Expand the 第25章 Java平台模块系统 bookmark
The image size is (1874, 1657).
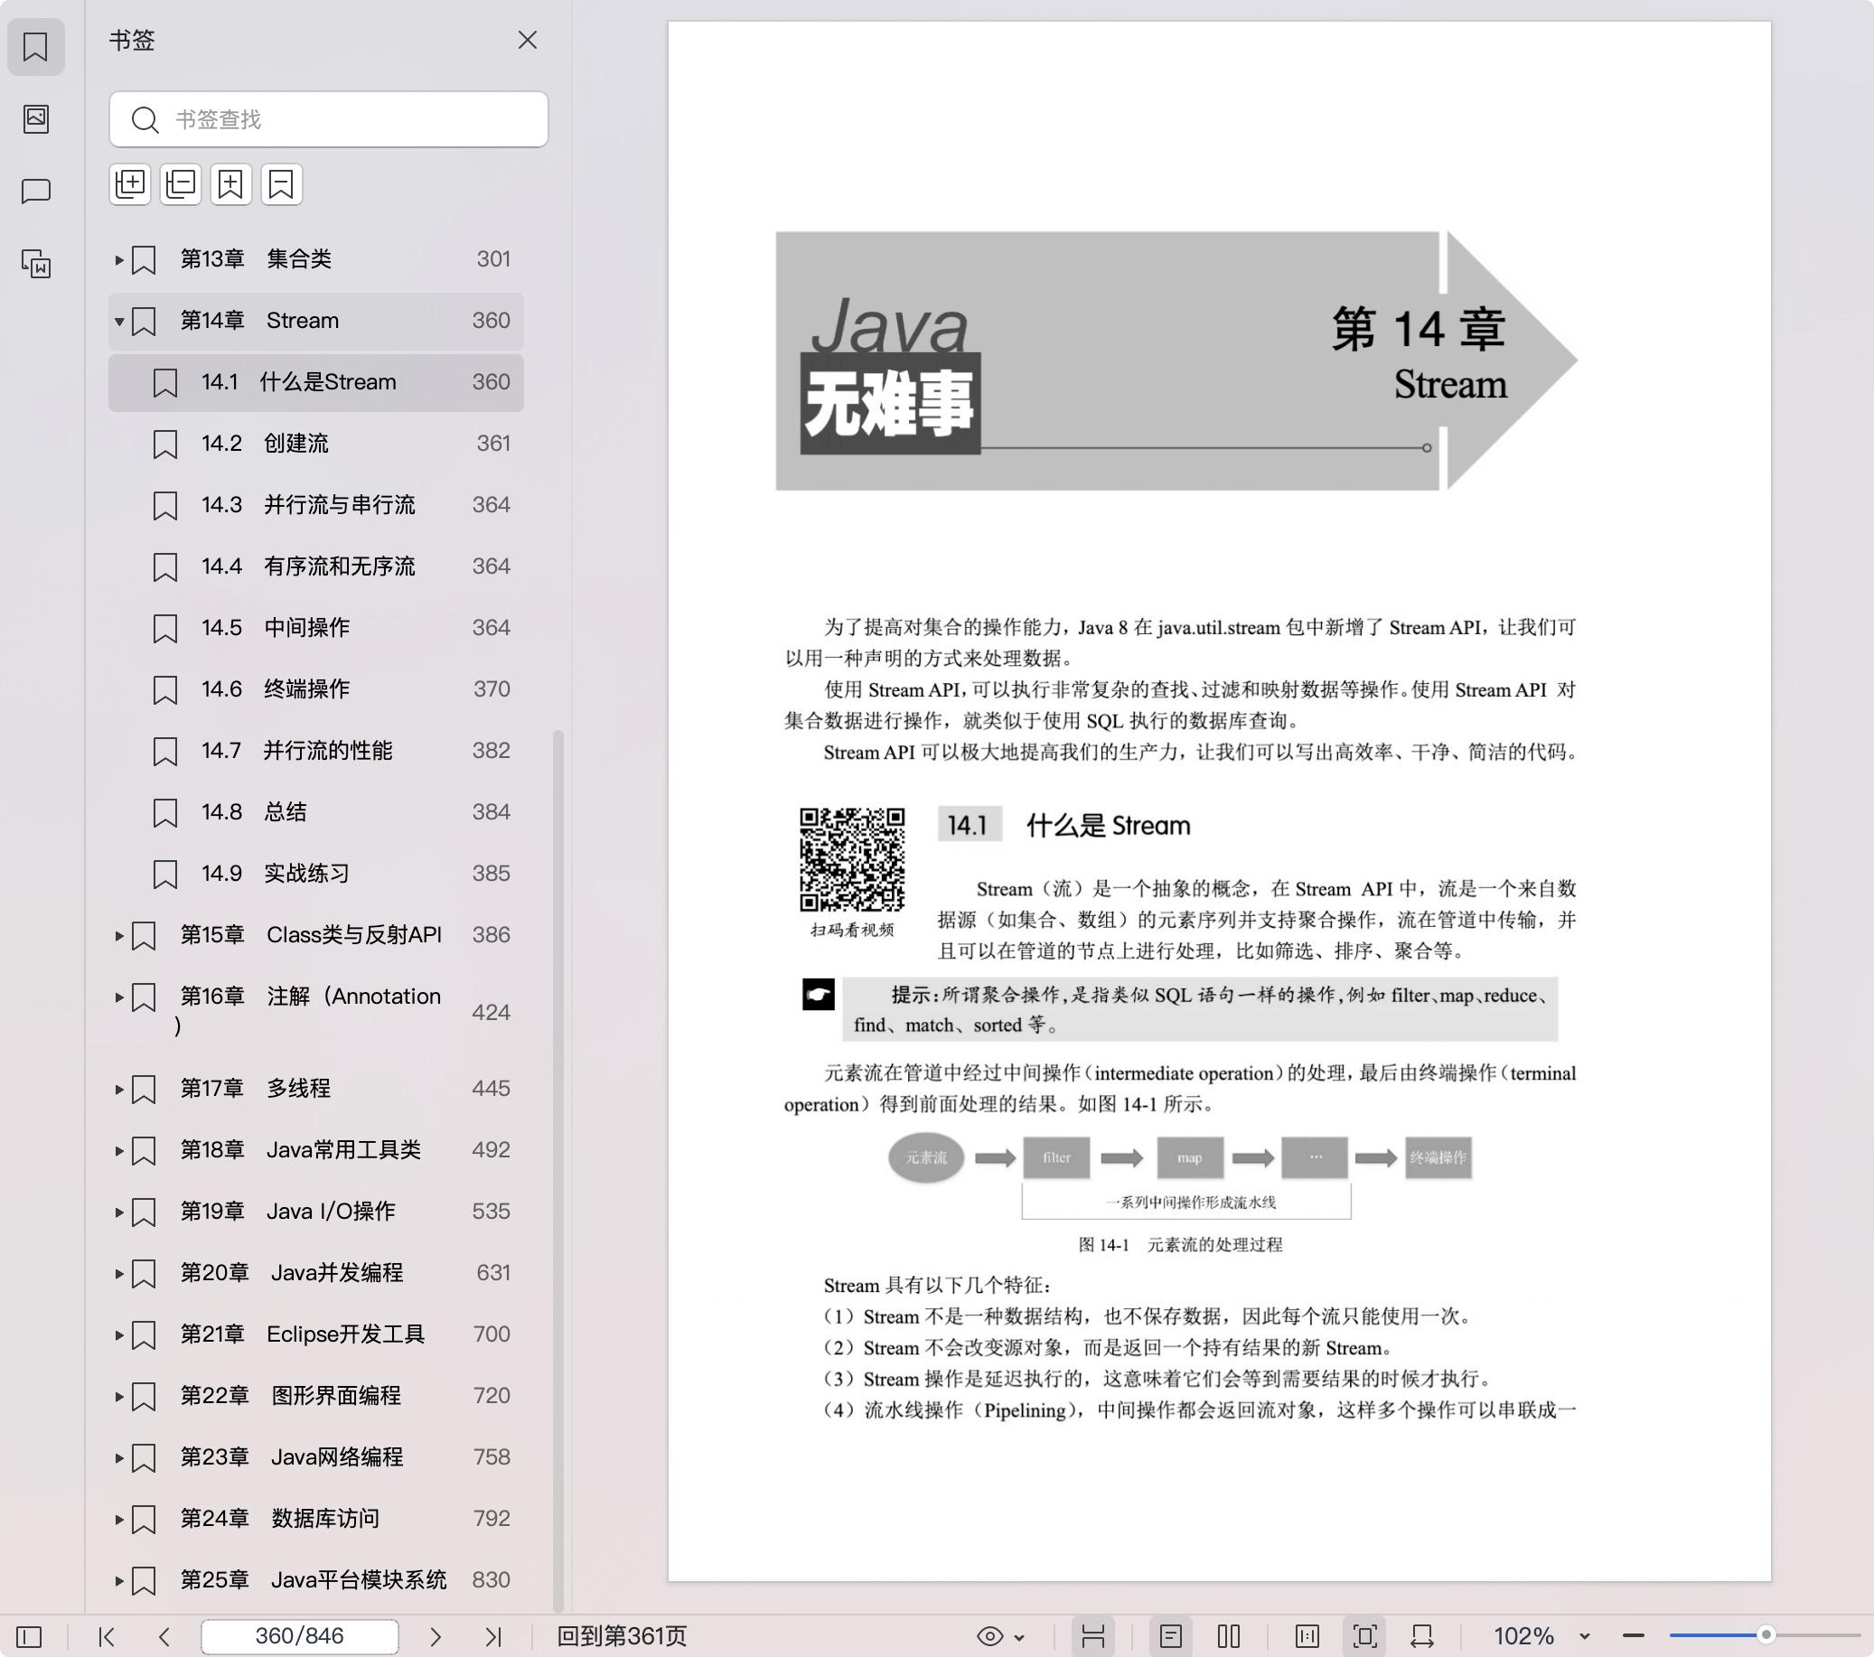(x=119, y=1580)
